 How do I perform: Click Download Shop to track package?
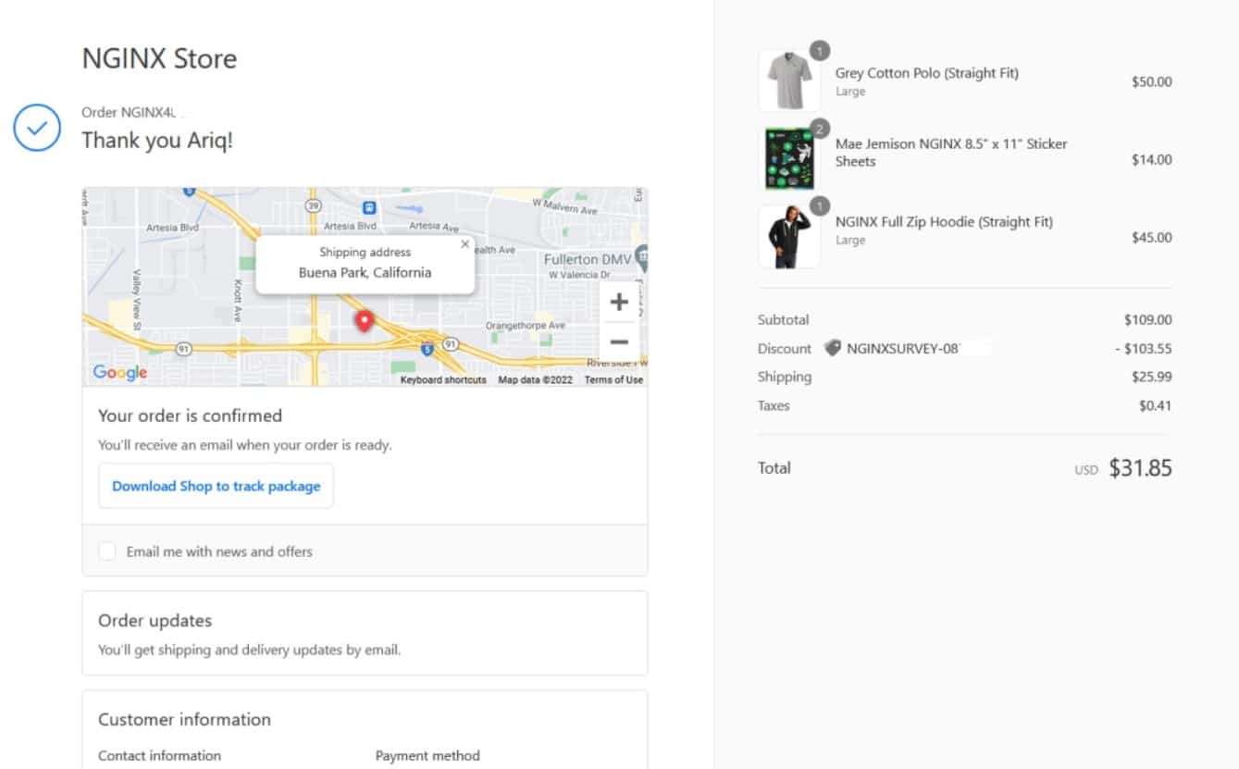[216, 486]
